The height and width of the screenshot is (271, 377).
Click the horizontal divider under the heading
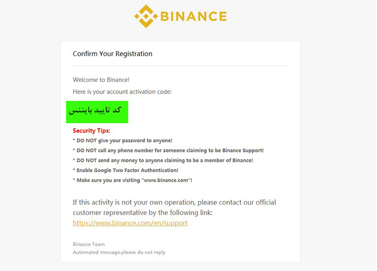(180, 65)
